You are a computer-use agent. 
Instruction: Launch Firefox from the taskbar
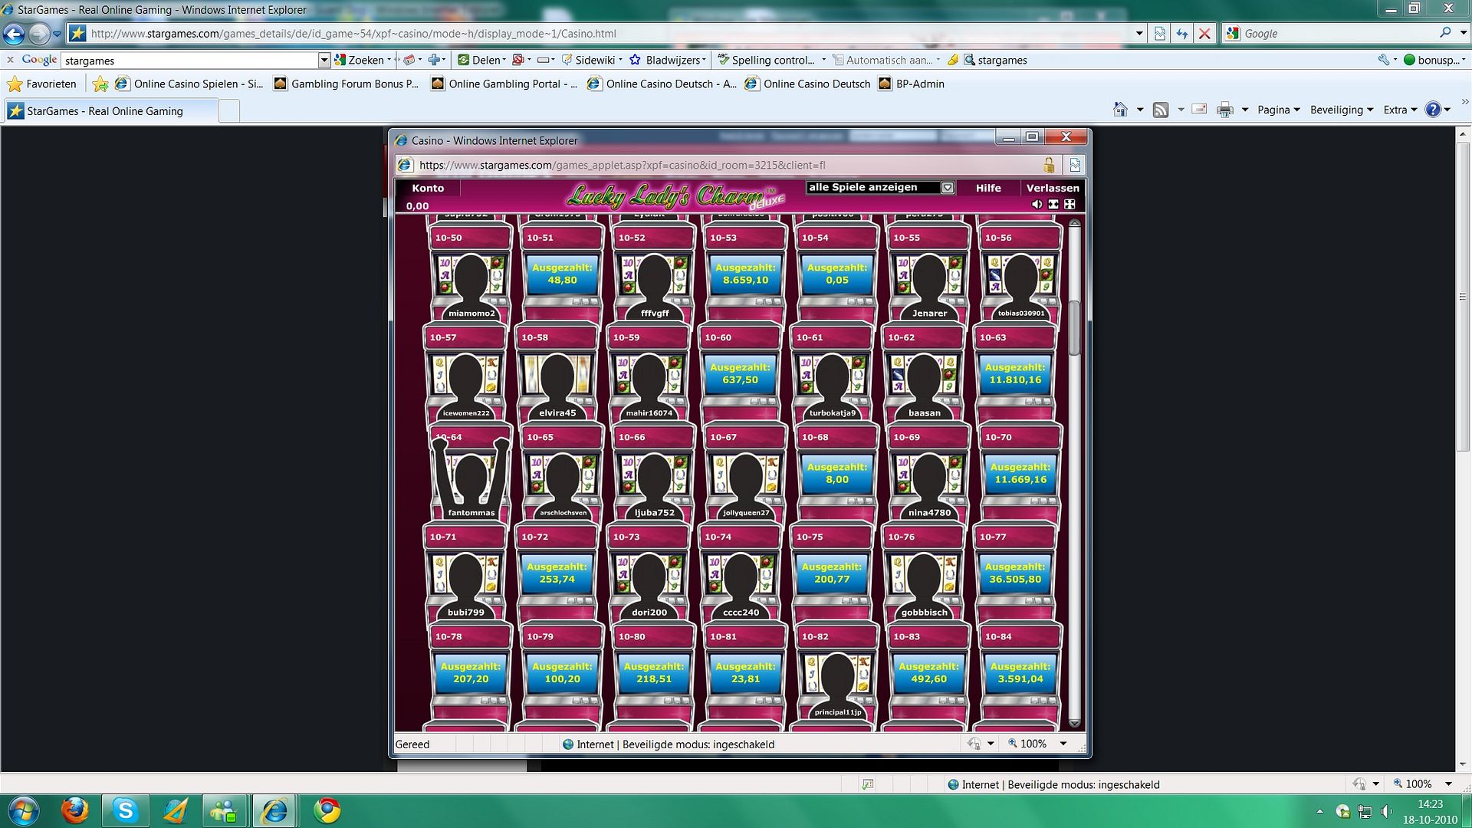point(74,810)
